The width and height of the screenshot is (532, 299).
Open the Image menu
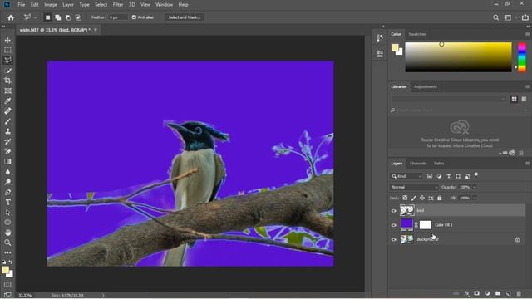tap(51, 5)
